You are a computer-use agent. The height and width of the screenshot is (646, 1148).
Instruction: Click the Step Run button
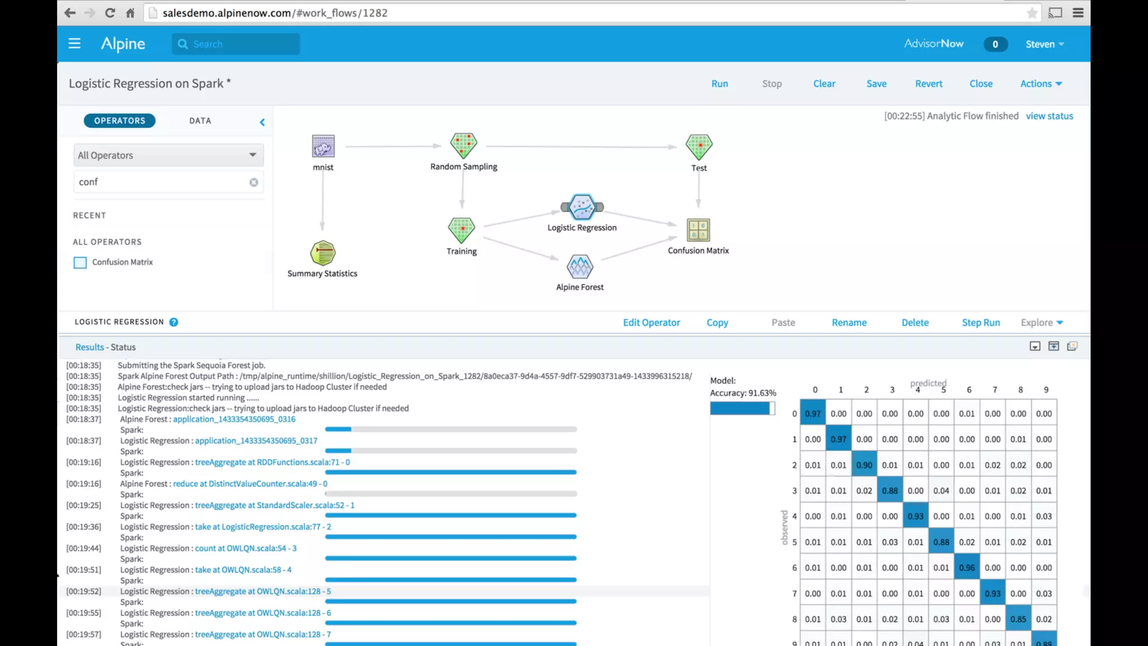tap(980, 322)
